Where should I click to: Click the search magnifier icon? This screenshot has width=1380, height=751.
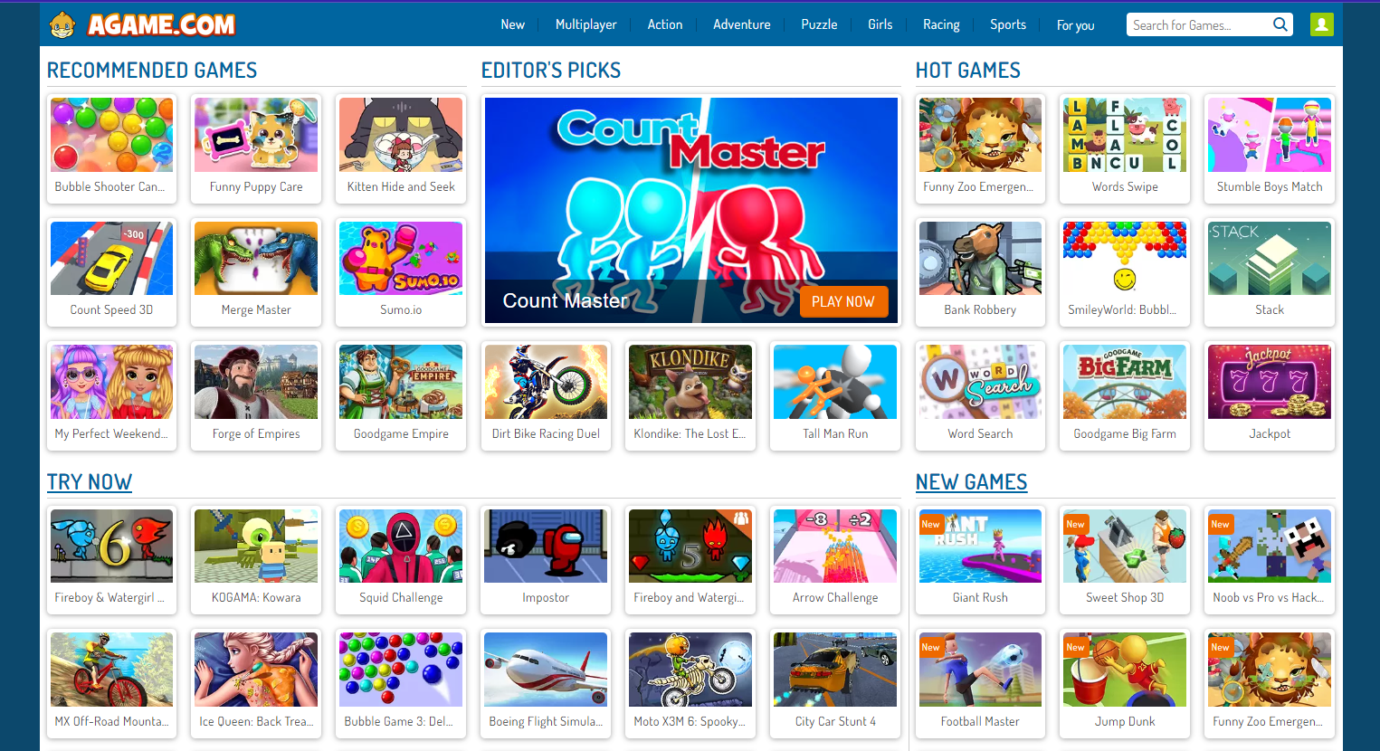pyautogui.click(x=1280, y=24)
